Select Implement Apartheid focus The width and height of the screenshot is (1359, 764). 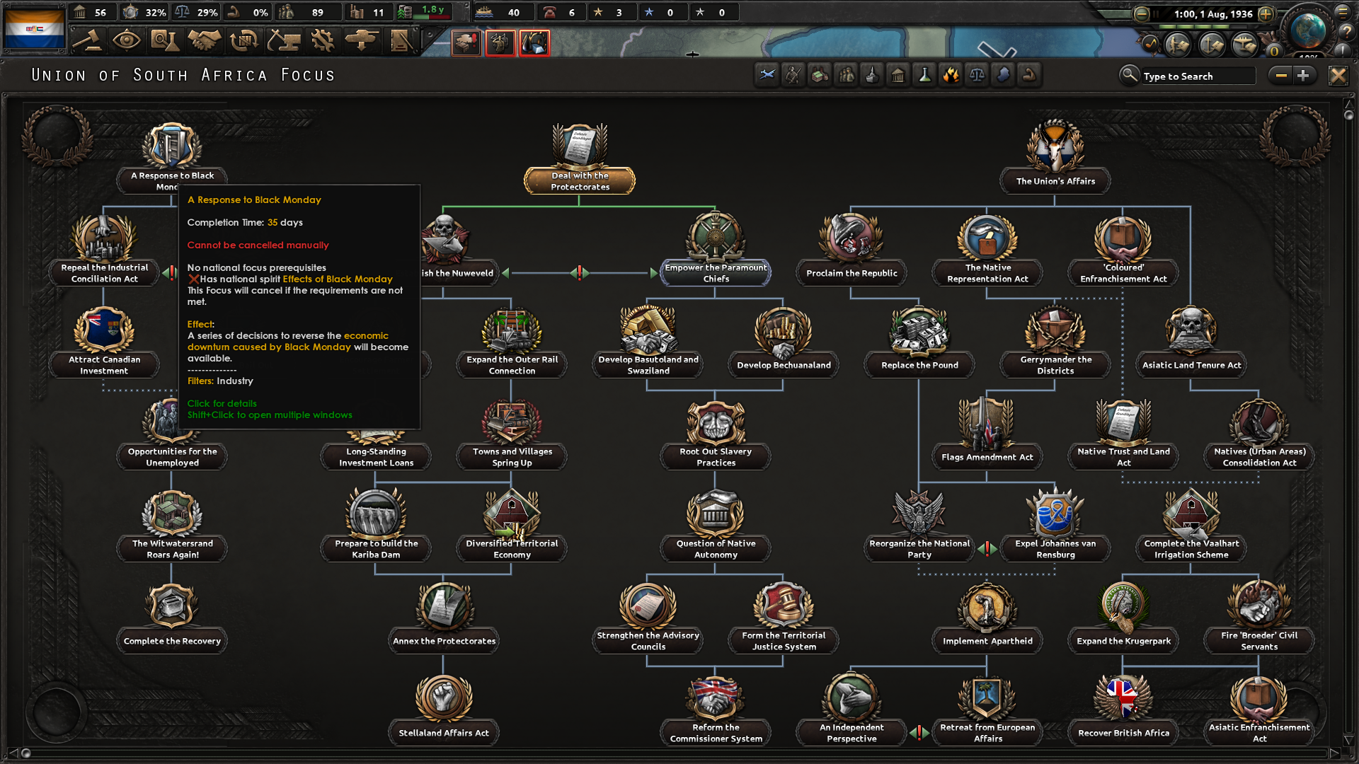tap(987, 617)
